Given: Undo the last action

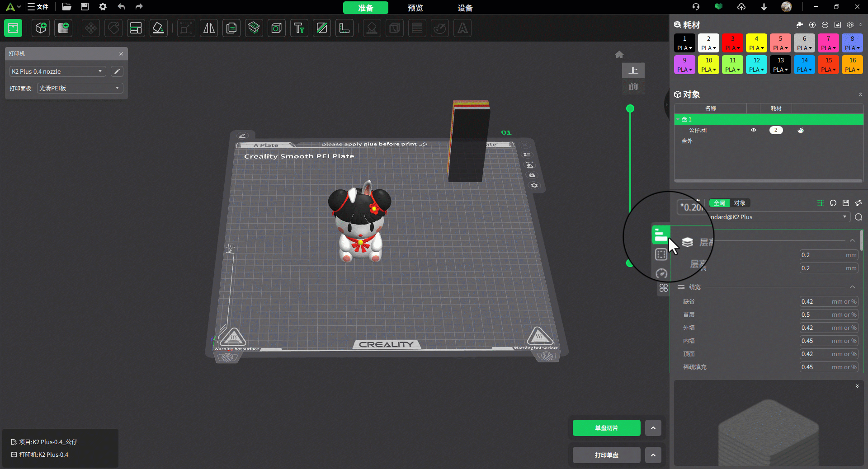Looking at the screenshot, I should tap(121, 7).
